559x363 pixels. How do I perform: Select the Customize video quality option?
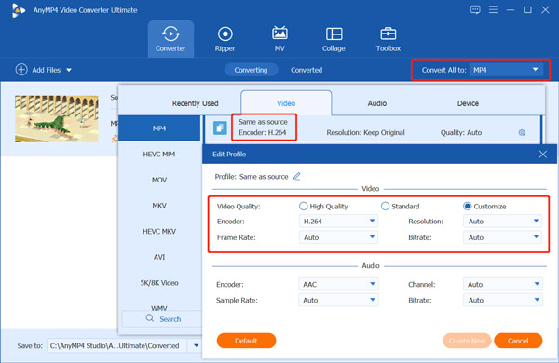click(467, 207)
